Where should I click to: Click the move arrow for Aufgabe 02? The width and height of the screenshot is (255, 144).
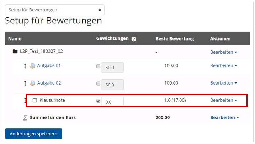(25, 83)
